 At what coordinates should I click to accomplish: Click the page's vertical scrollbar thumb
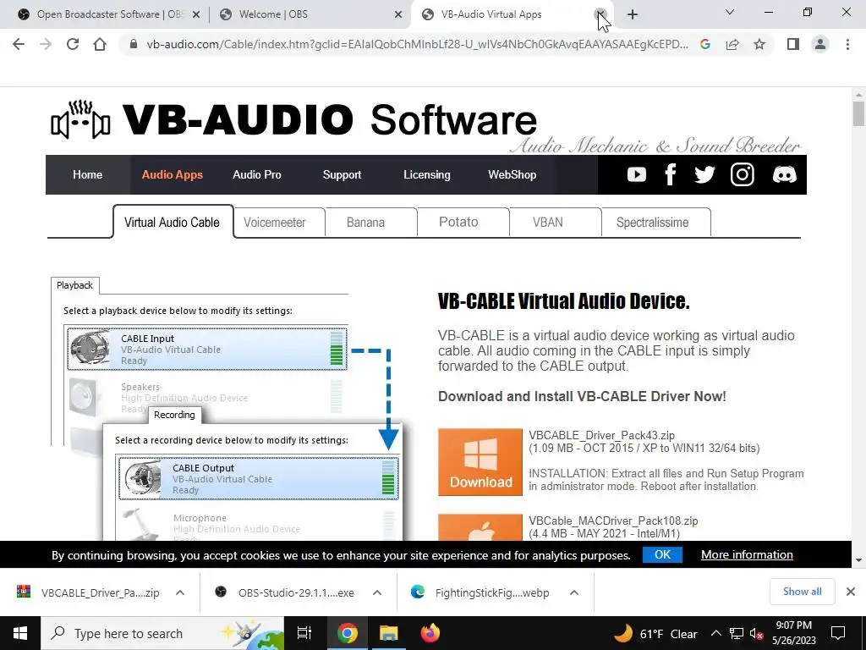tap(858, 113)
